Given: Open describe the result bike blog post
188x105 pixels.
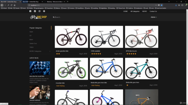Looking at the screenshot, I should [37, 76].
